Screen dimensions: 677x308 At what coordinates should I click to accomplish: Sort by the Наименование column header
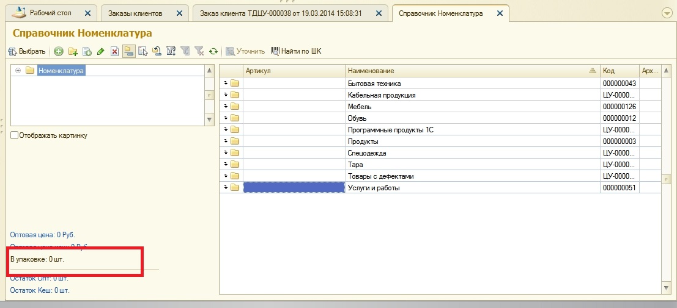pos(471,71)
